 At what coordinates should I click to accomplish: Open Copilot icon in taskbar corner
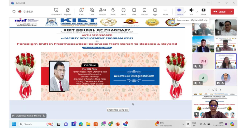tap(232, 124)
